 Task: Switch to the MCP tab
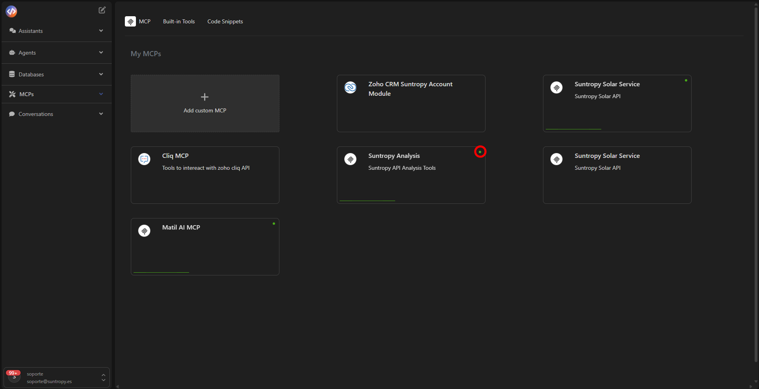tap(138, 21)
